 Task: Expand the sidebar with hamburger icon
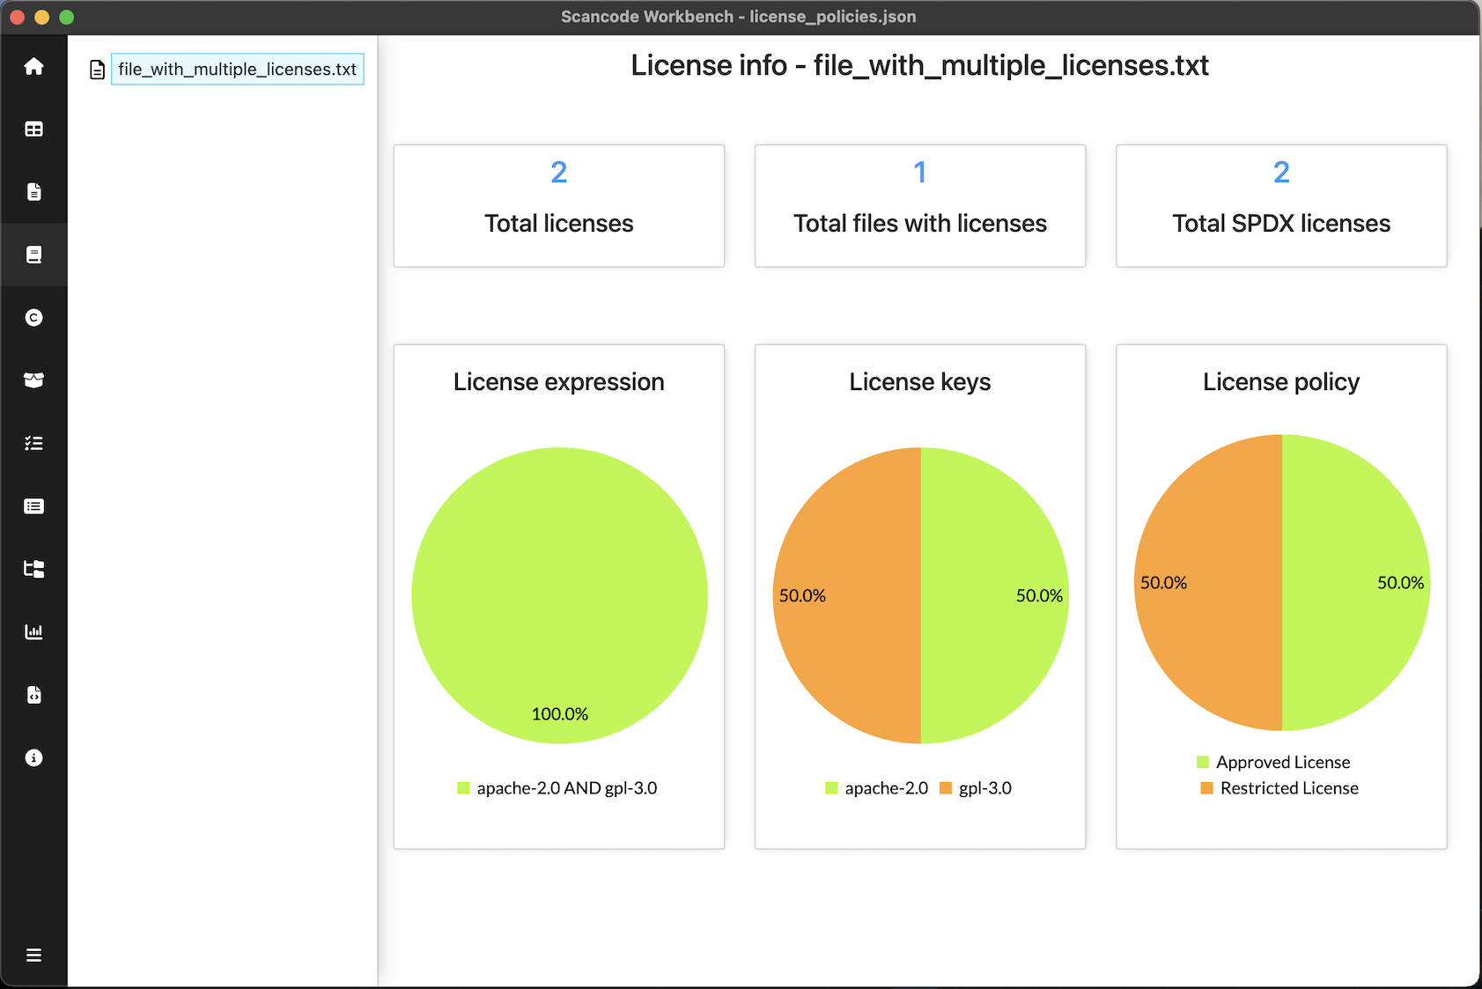click(x=33, y=955)
